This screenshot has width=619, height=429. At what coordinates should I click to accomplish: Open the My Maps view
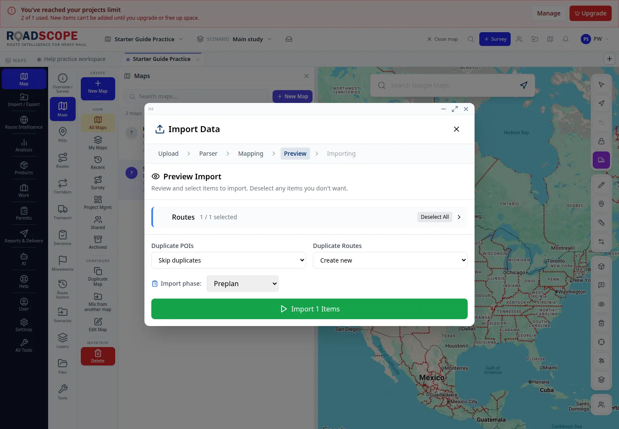point(98,143)
